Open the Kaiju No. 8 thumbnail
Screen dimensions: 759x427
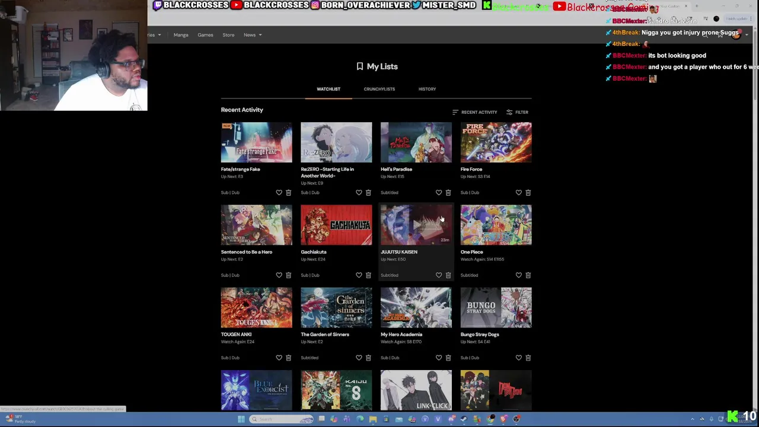coord(336,390)
